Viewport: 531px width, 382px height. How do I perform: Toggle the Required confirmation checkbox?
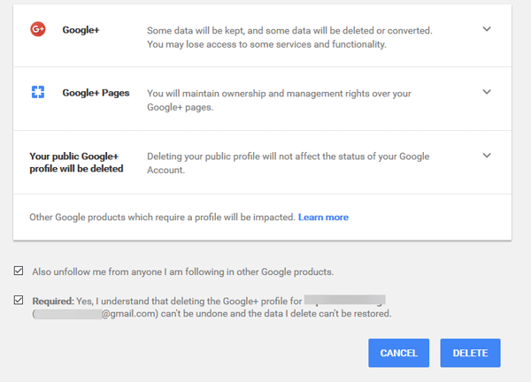tap(19, 300)
